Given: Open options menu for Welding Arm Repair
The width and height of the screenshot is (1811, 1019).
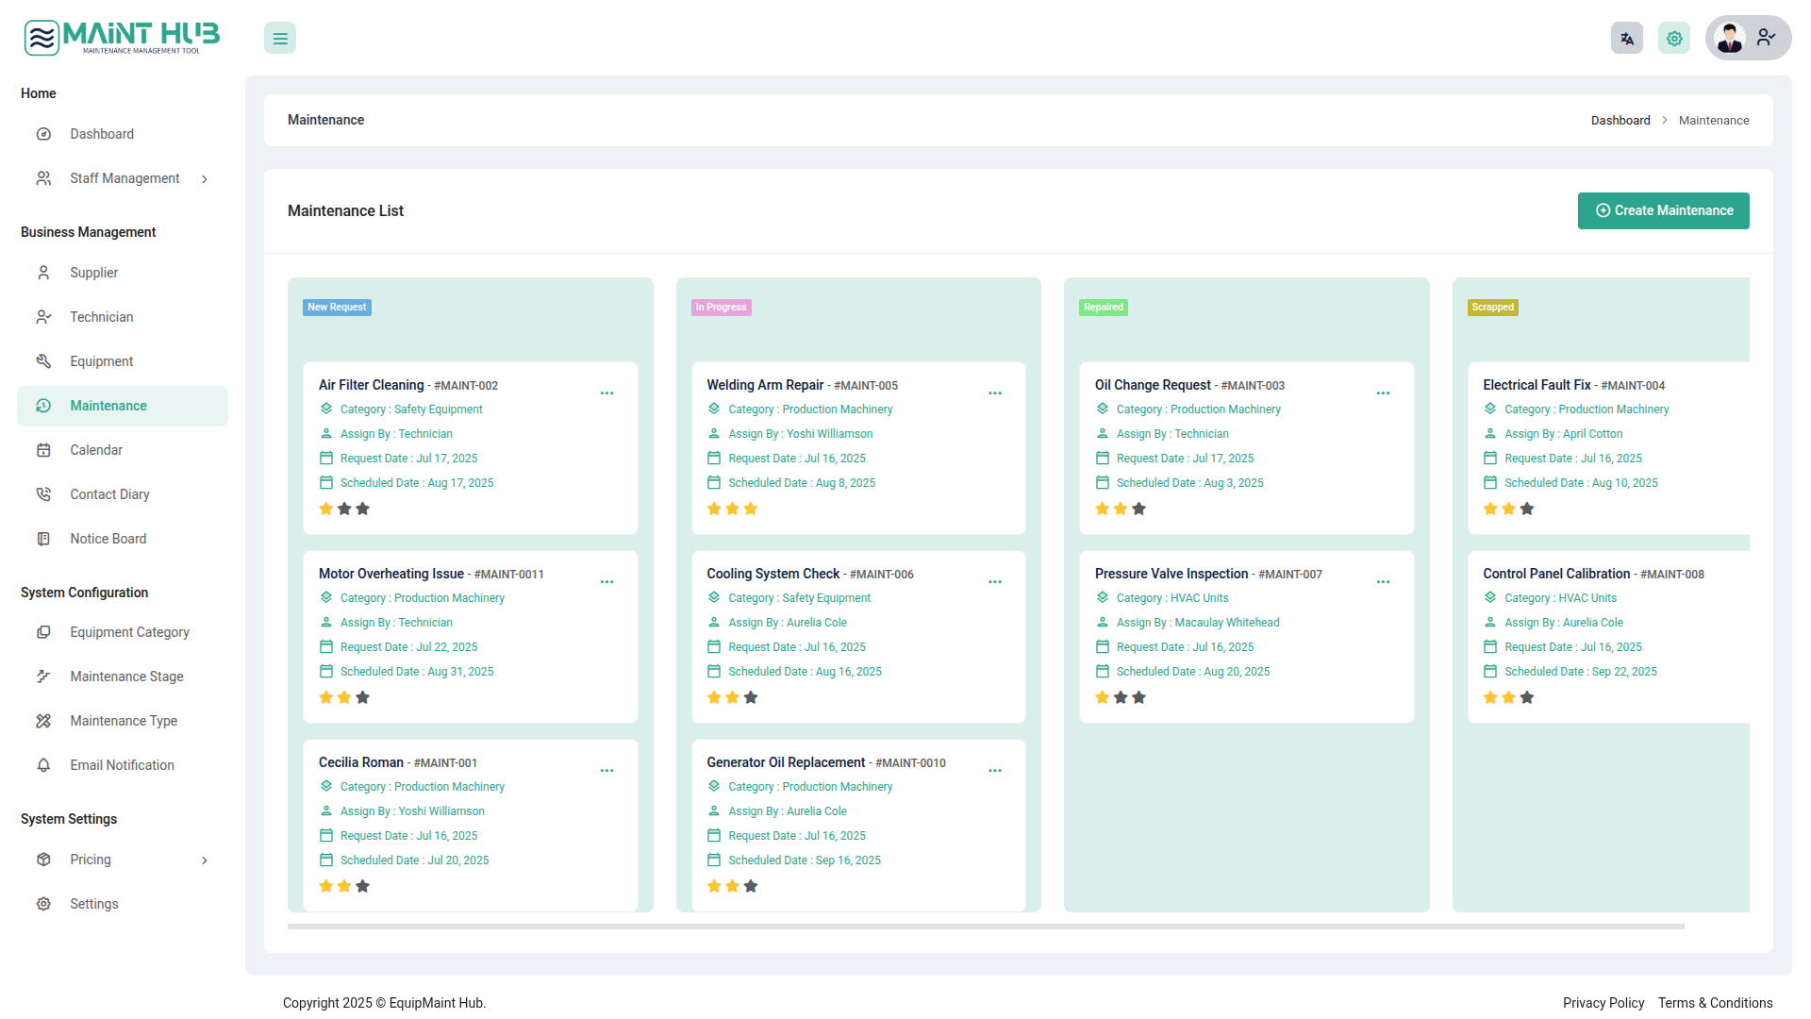Looking at the screenshot, I should pyautogui.click(x=995, y=393).
